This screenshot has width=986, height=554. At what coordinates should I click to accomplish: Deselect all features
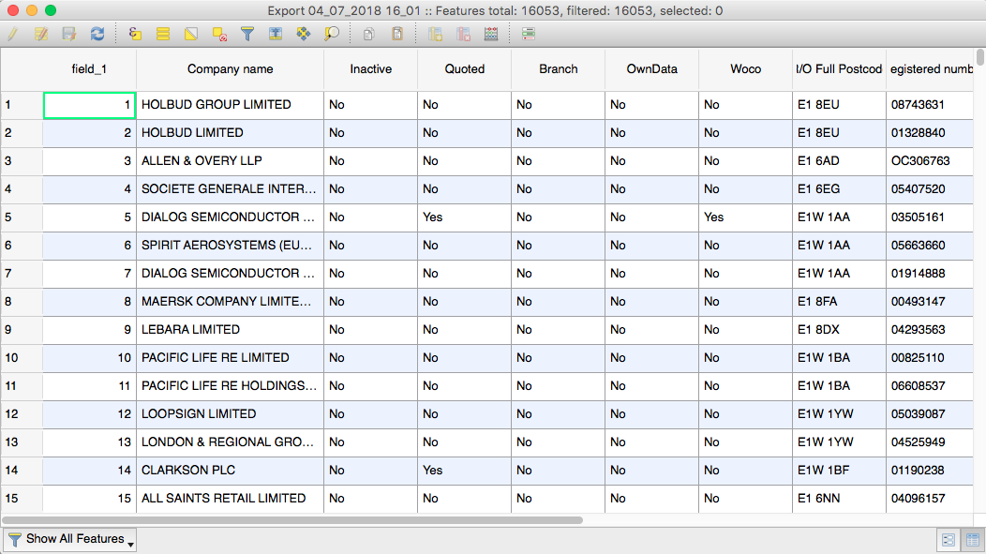(x=219, y=34)
